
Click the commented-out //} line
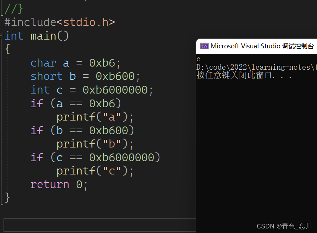coord(14,8)
